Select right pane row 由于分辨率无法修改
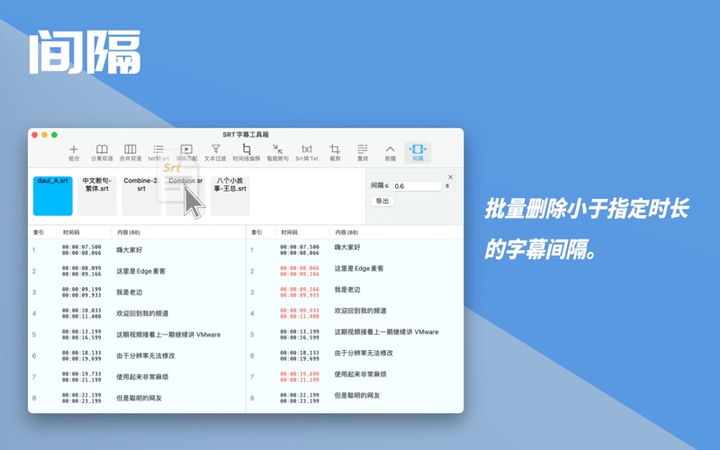 point(355,355)
